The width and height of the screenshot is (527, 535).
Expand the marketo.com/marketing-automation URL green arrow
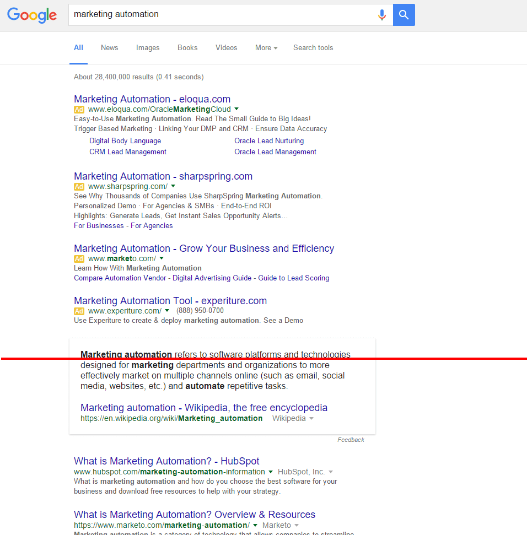(x=255, y=525)
